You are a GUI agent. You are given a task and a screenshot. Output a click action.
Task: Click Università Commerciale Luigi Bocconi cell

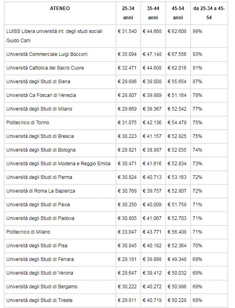47,54
